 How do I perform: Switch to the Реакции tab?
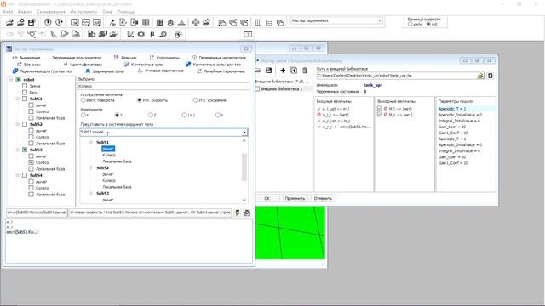[x=125, y=58]
